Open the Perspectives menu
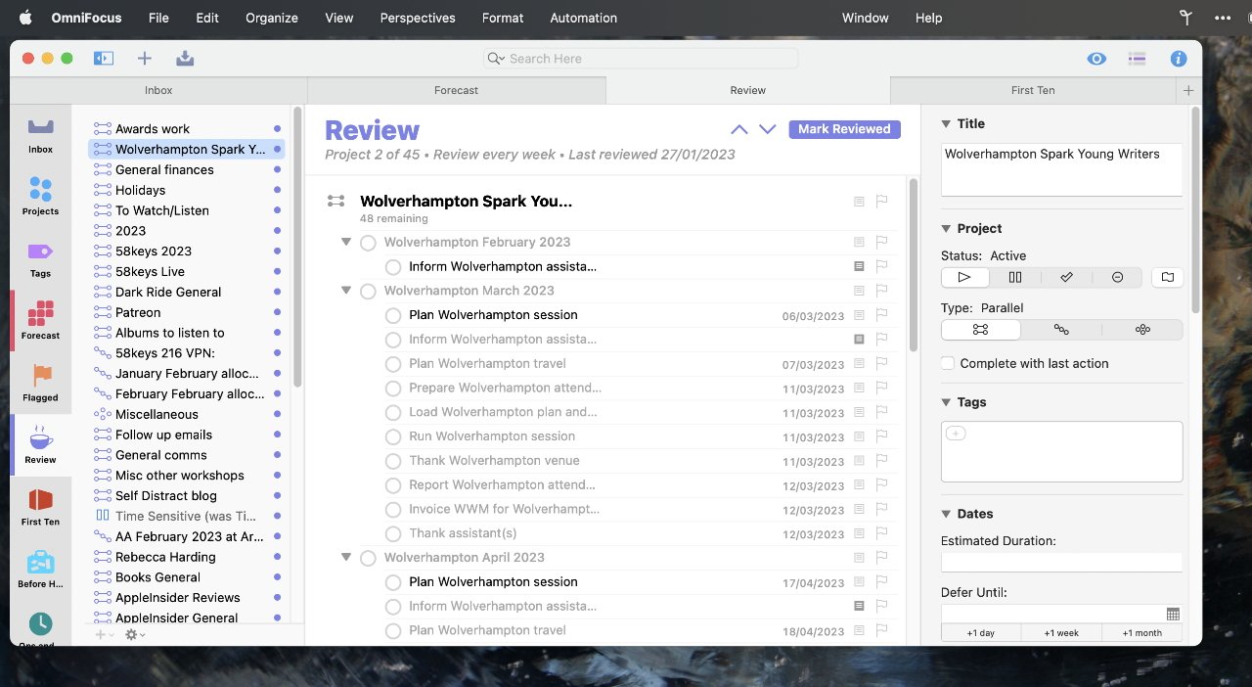This screenshot has width=1252, height=687. [x=417, y=18]
